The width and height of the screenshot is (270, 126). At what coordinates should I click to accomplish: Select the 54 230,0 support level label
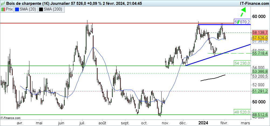pos(242,63)
